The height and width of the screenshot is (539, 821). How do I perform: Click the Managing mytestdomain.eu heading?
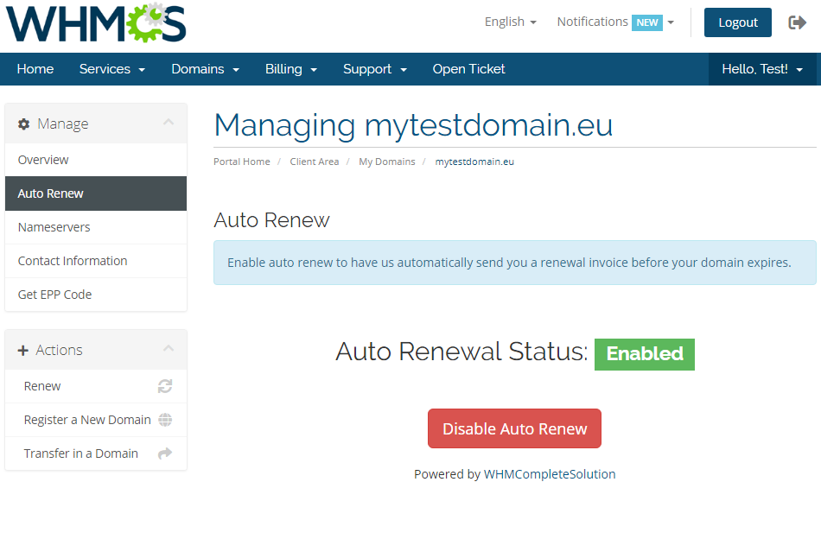click(413, 125)
